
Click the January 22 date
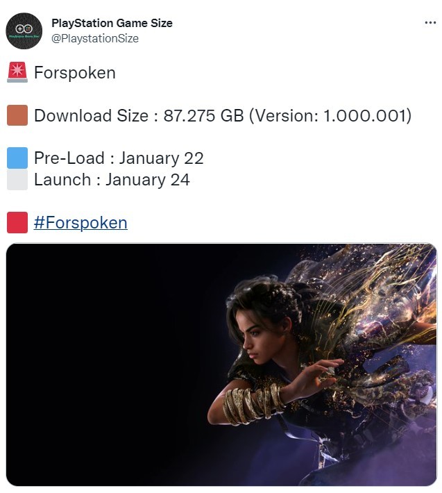(161, 158)
